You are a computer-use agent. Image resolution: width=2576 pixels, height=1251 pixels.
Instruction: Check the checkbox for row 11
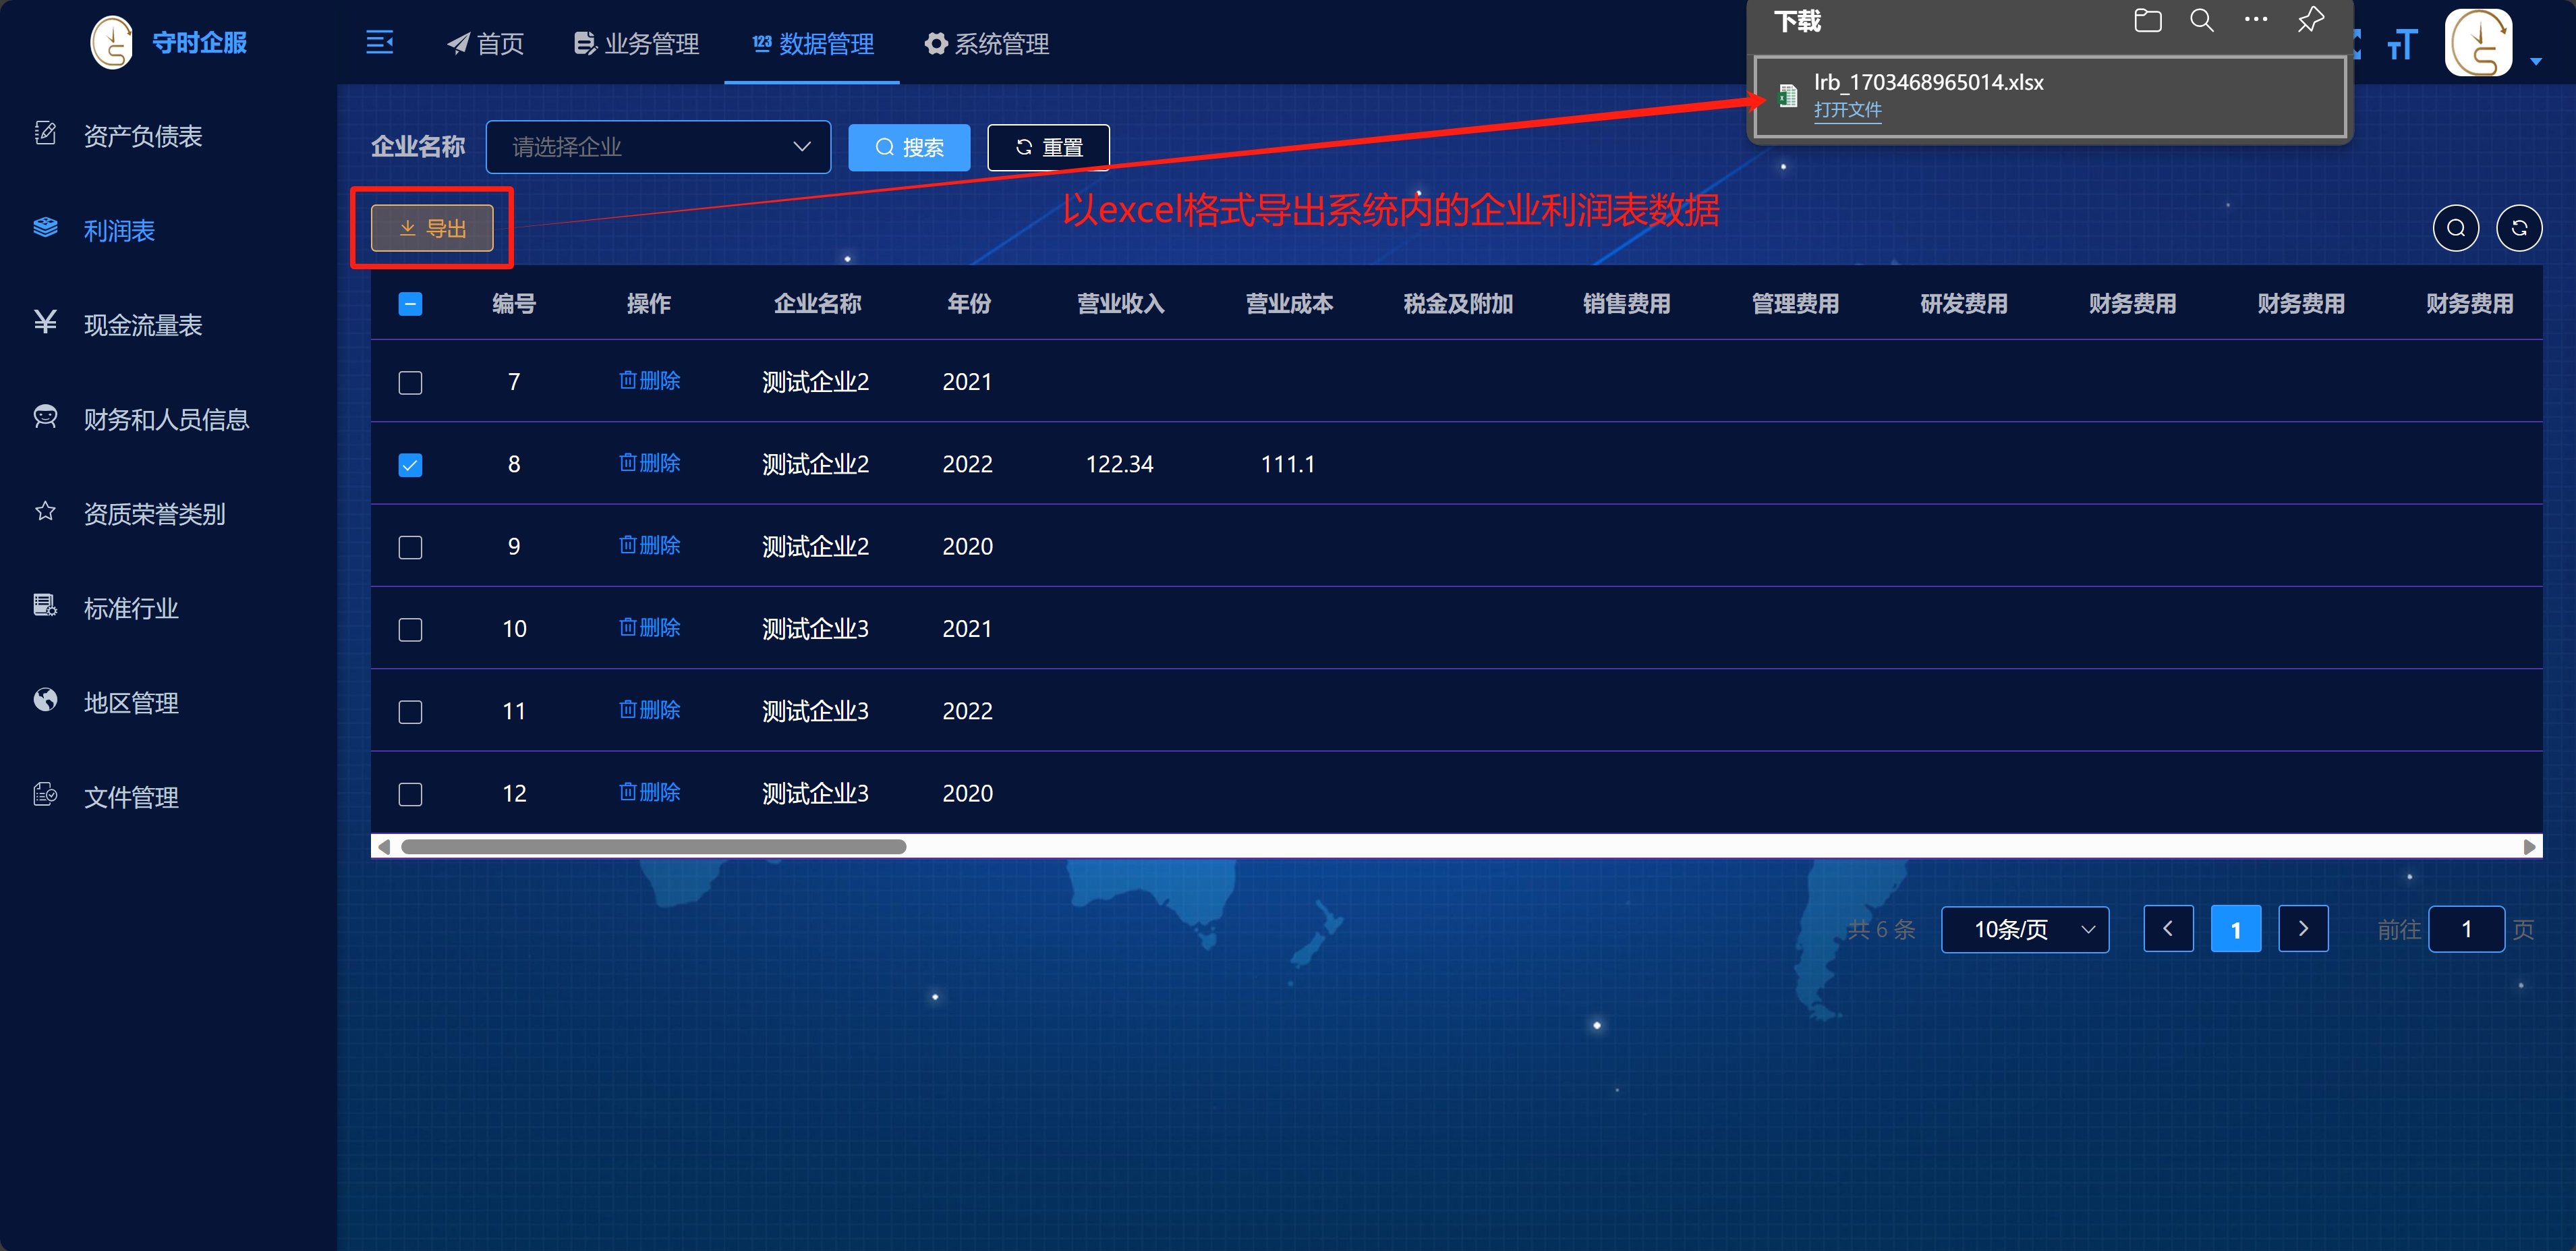click(x=410, y=712)
